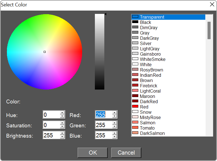Pick DarkSalmon from the list
This screenshot has width=217, height=161.
[x=168, y=133]
